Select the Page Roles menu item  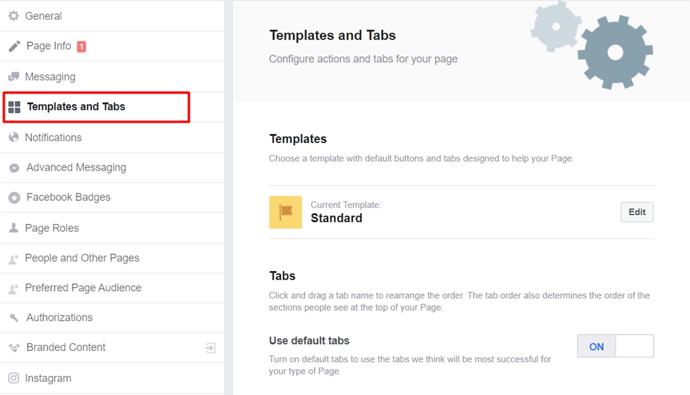coord(52,228)
